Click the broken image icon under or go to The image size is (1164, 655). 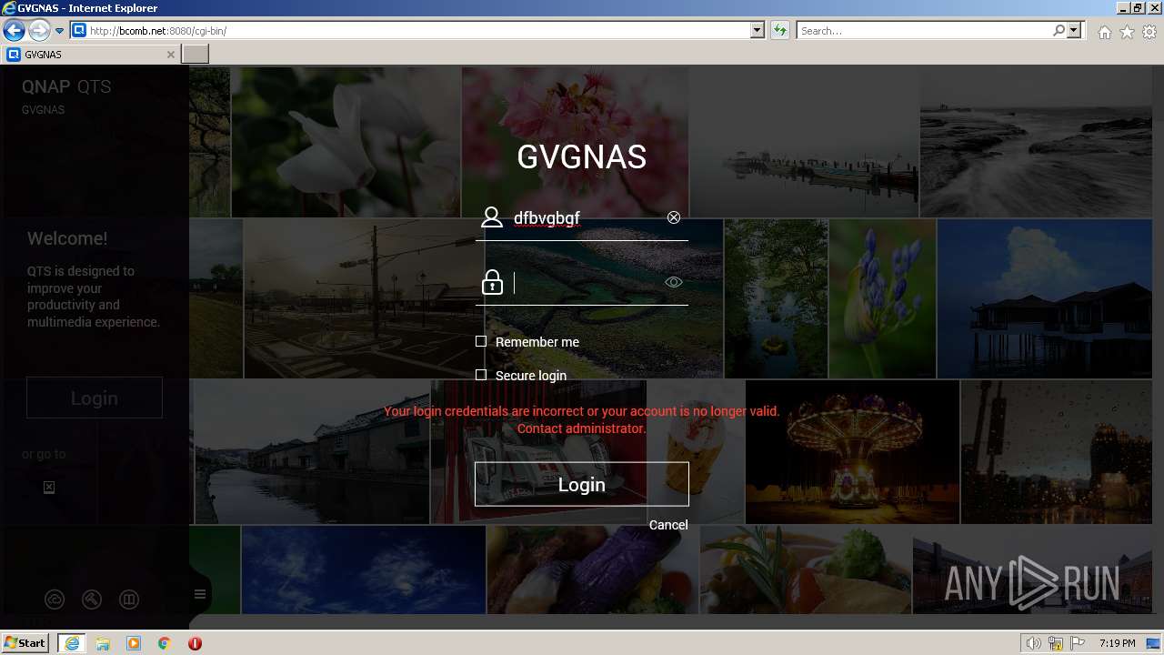[49, 488]
